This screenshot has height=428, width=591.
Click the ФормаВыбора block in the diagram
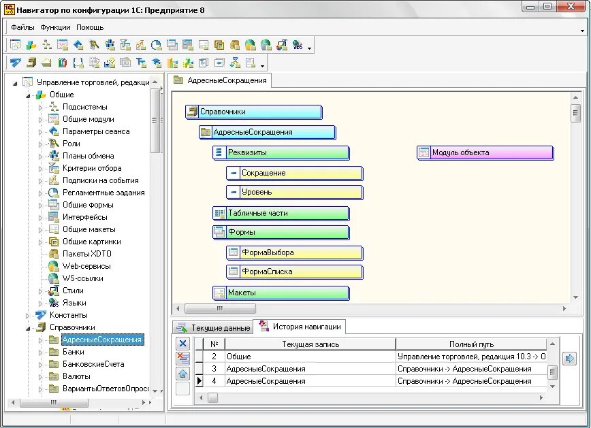294,253
